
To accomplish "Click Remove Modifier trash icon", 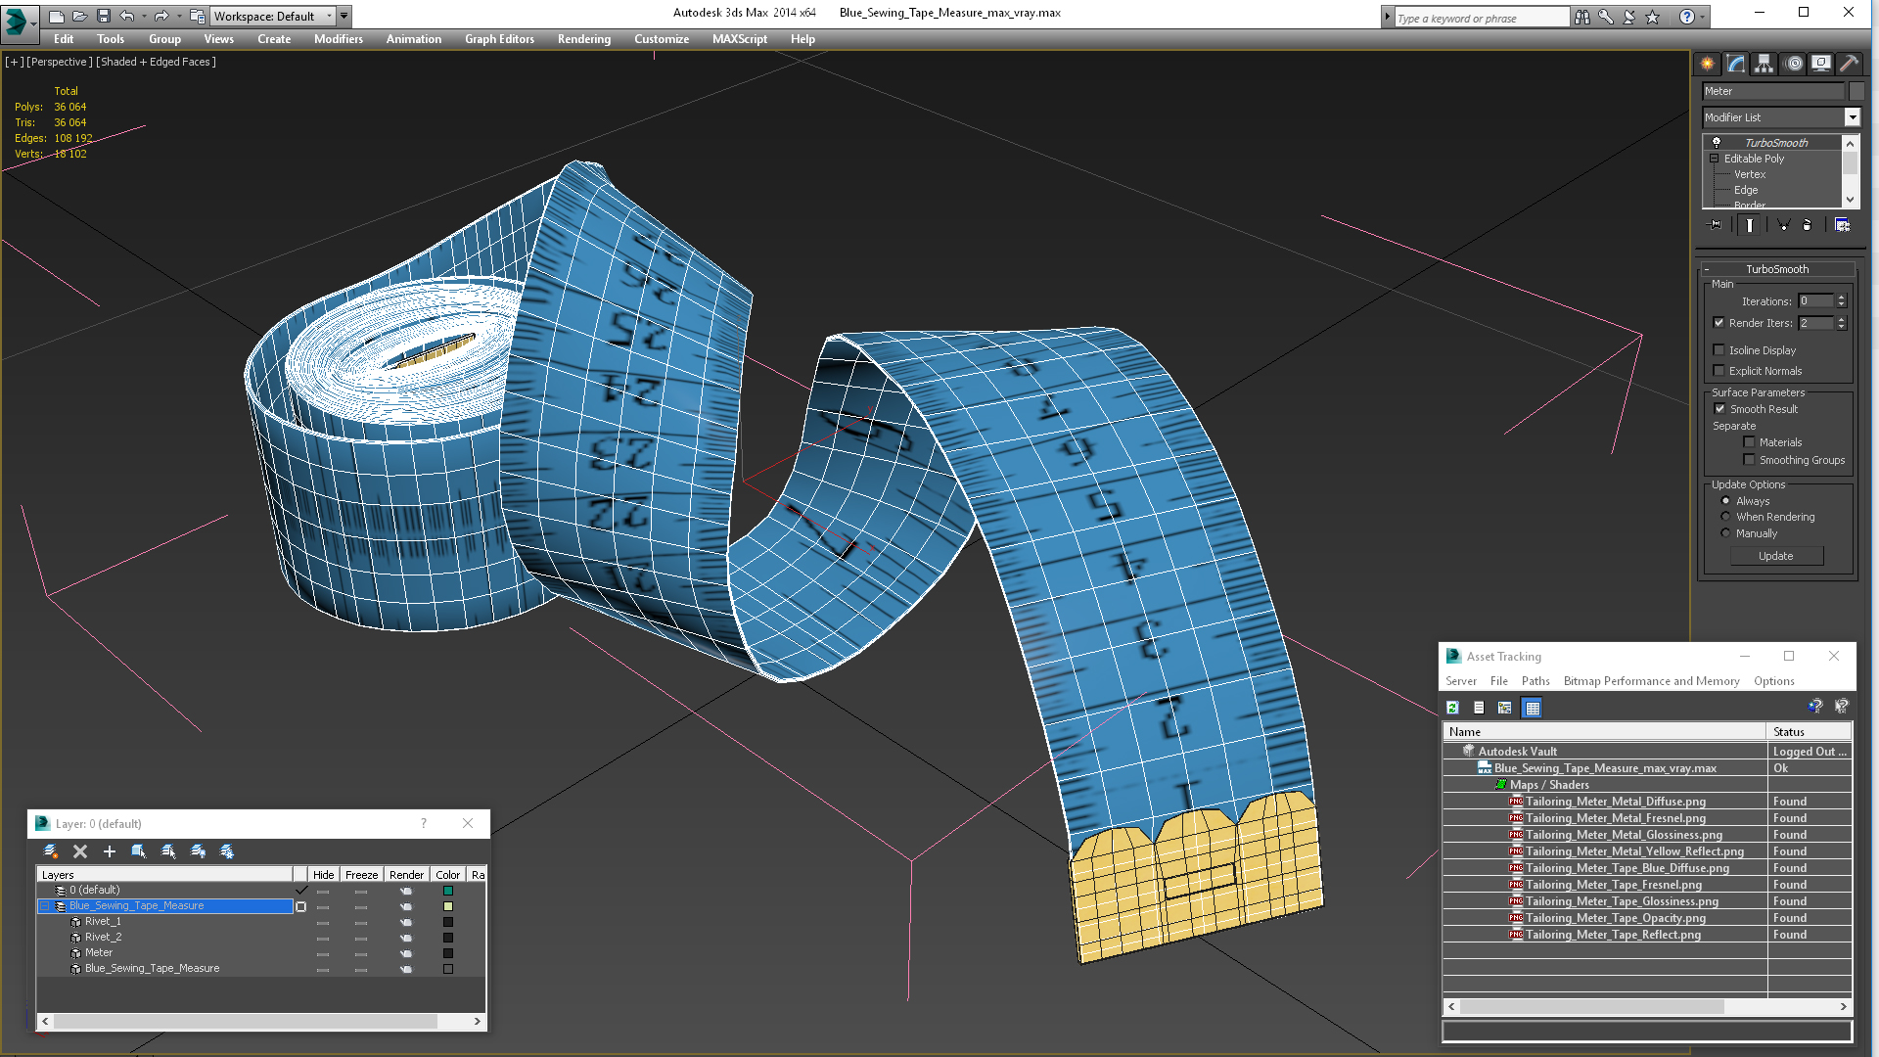I will point(1807,225).
